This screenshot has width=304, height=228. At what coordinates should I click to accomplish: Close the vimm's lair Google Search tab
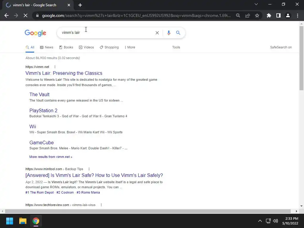coord(69,5)
